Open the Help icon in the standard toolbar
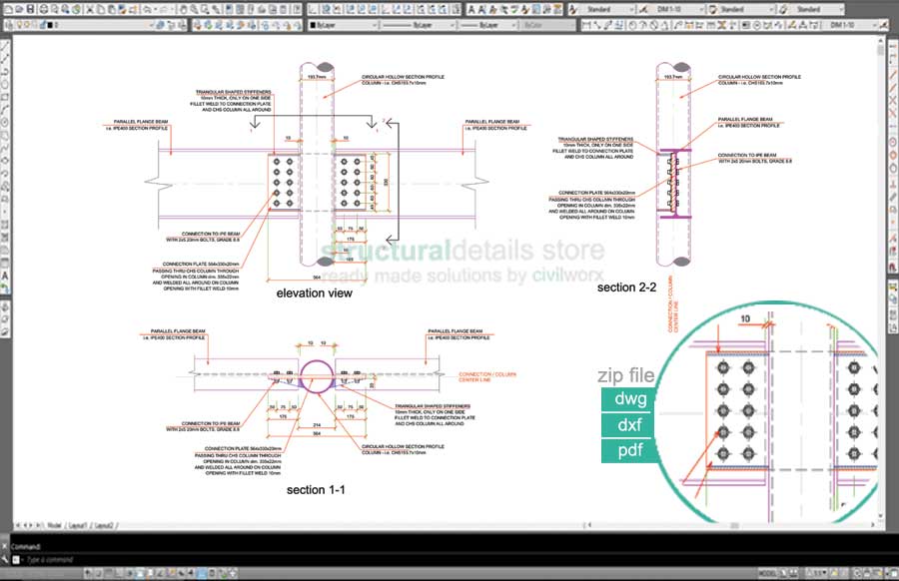This screenshot has width=899, height=581. [x=296, y=9]
